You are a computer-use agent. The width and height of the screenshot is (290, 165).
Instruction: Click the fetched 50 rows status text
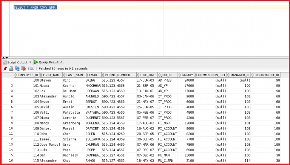point(63,69)
